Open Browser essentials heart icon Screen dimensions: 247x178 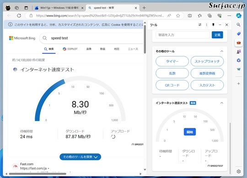[220, 15]
